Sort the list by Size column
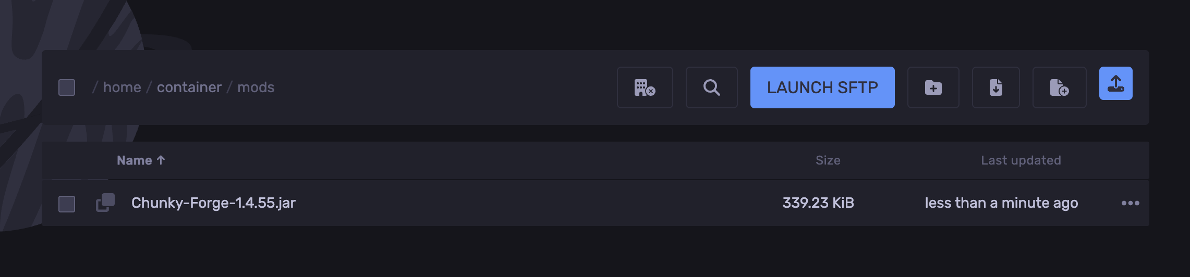1190x277 pixels. click(828, 160)
